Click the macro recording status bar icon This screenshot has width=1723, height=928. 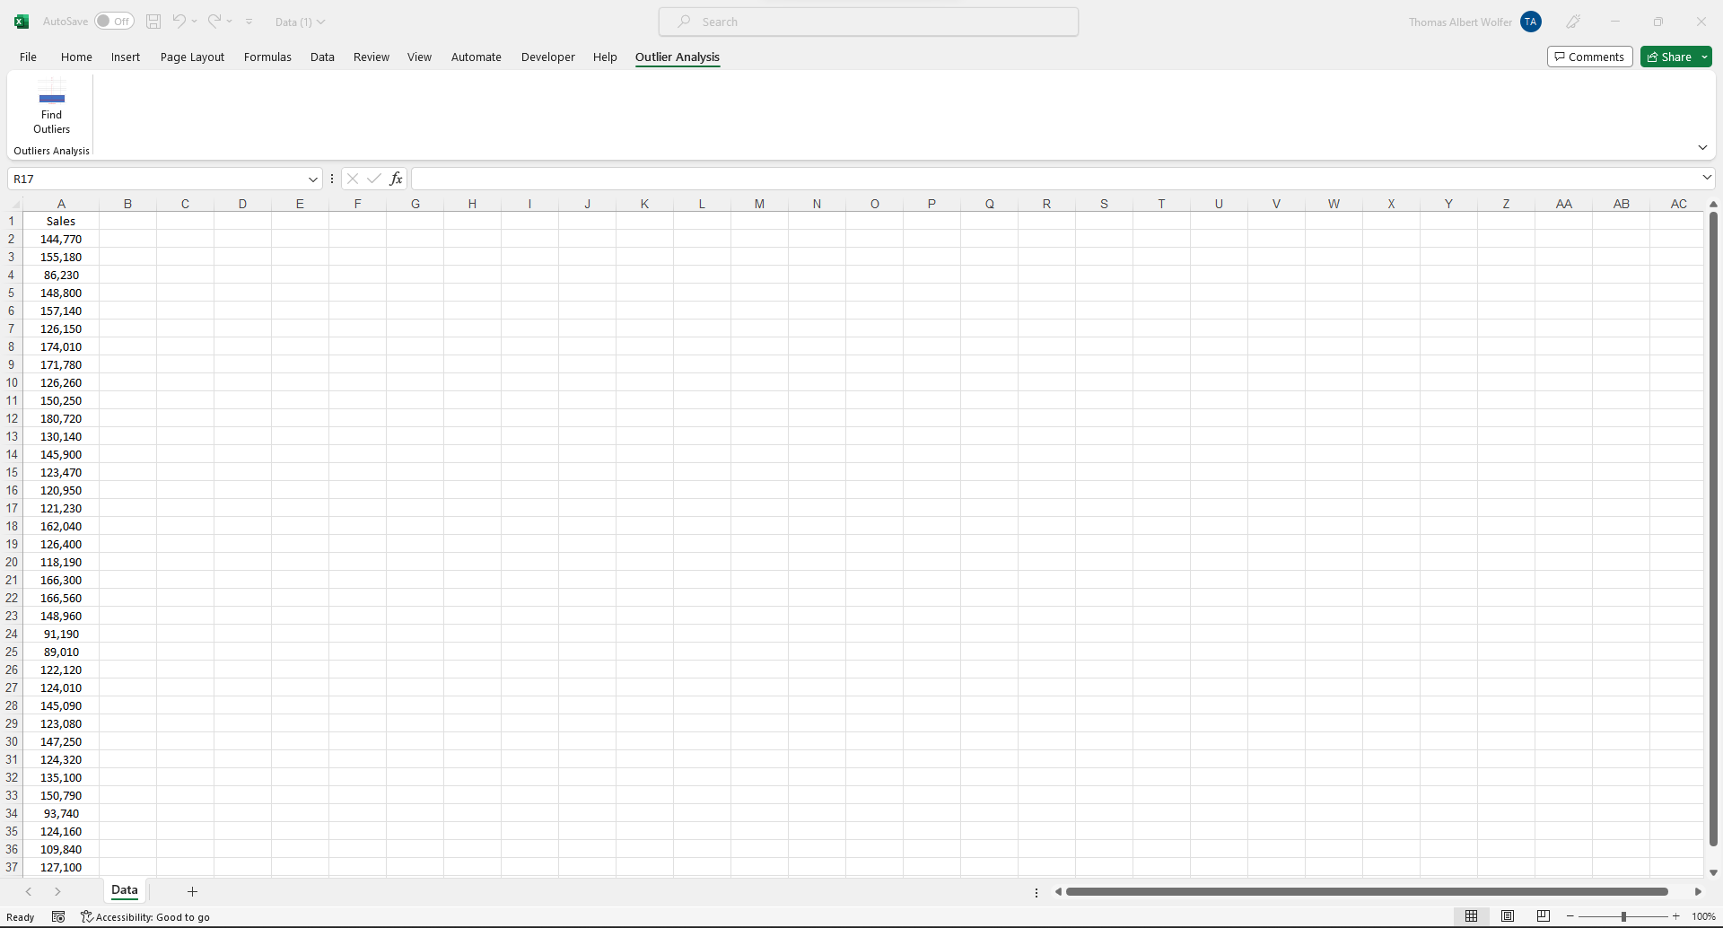58,916
